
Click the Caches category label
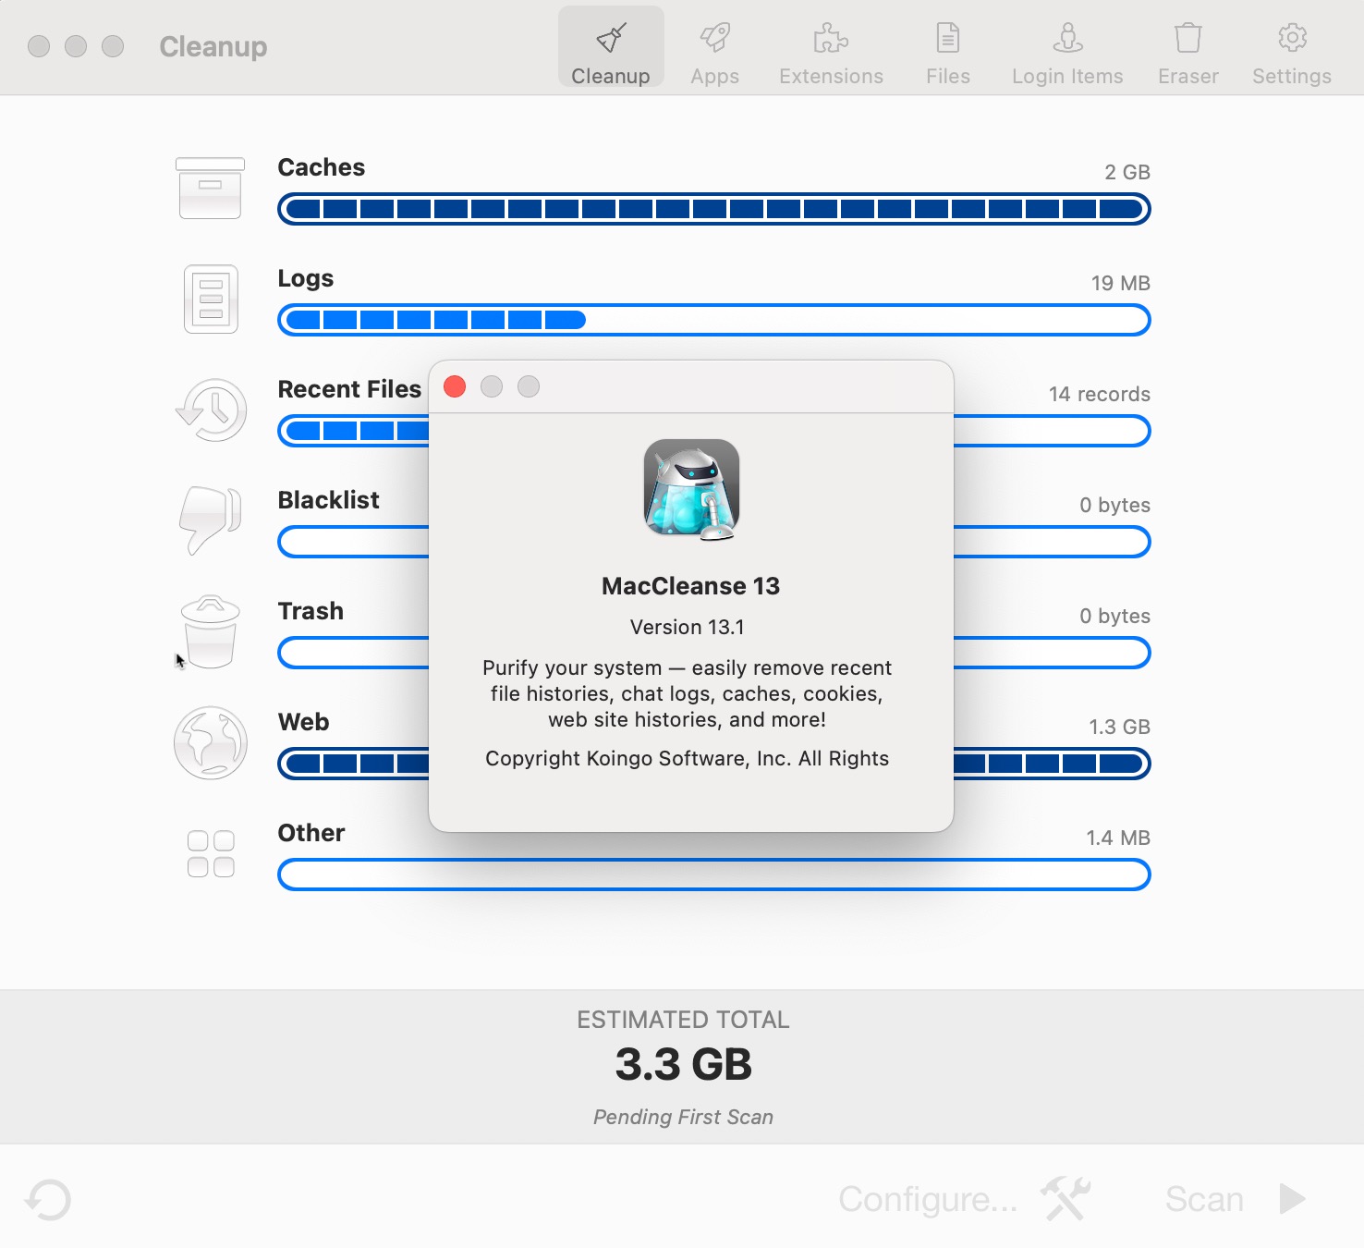click(322, 167)
